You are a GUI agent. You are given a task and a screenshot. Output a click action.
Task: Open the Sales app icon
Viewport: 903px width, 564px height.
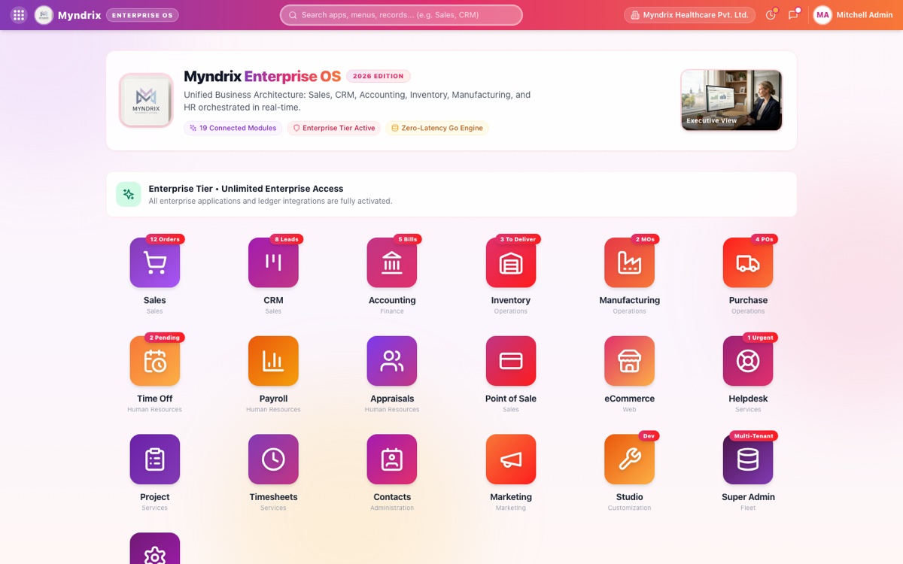[154, 262]
